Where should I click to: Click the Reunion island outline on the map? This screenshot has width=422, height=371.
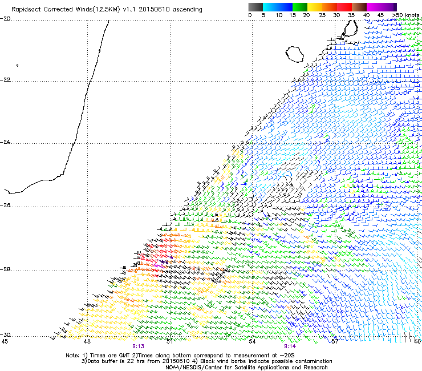294,54
